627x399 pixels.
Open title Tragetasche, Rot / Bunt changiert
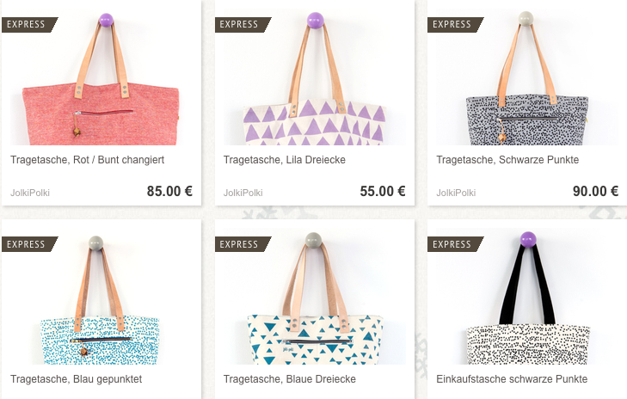pos(87,160)
